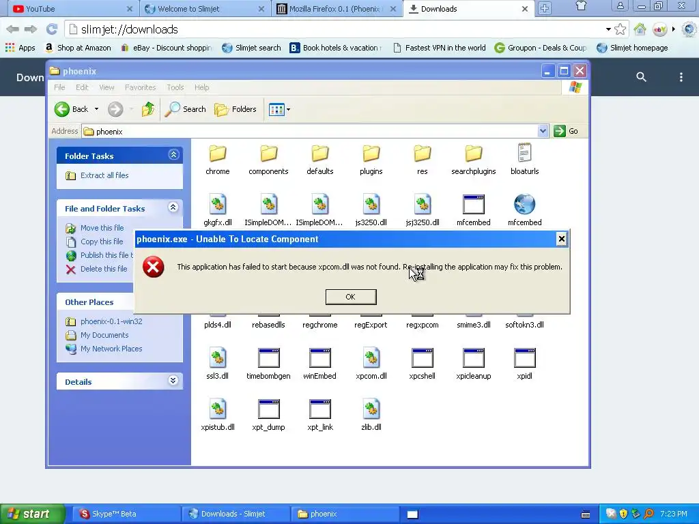Select the xpcom.dll file
Viewport: 699px width, 524px height.
(x=371, y=364)
